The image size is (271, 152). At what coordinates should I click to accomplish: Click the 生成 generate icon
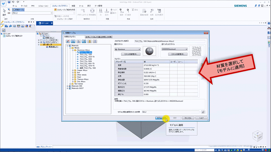[x=152, y=12]
